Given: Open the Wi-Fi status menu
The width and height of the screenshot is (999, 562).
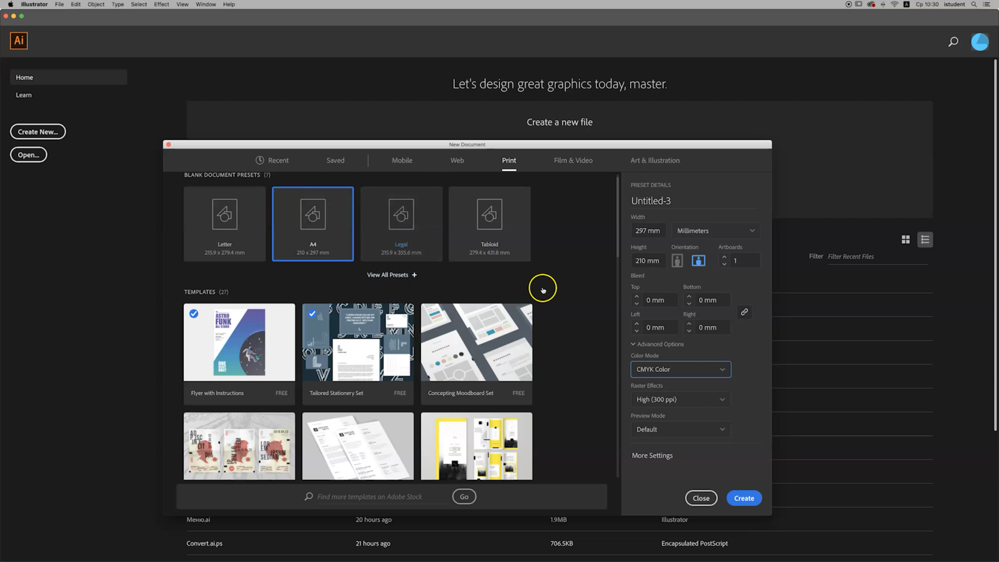Looking at the screenshot, I should pos(894,4).
